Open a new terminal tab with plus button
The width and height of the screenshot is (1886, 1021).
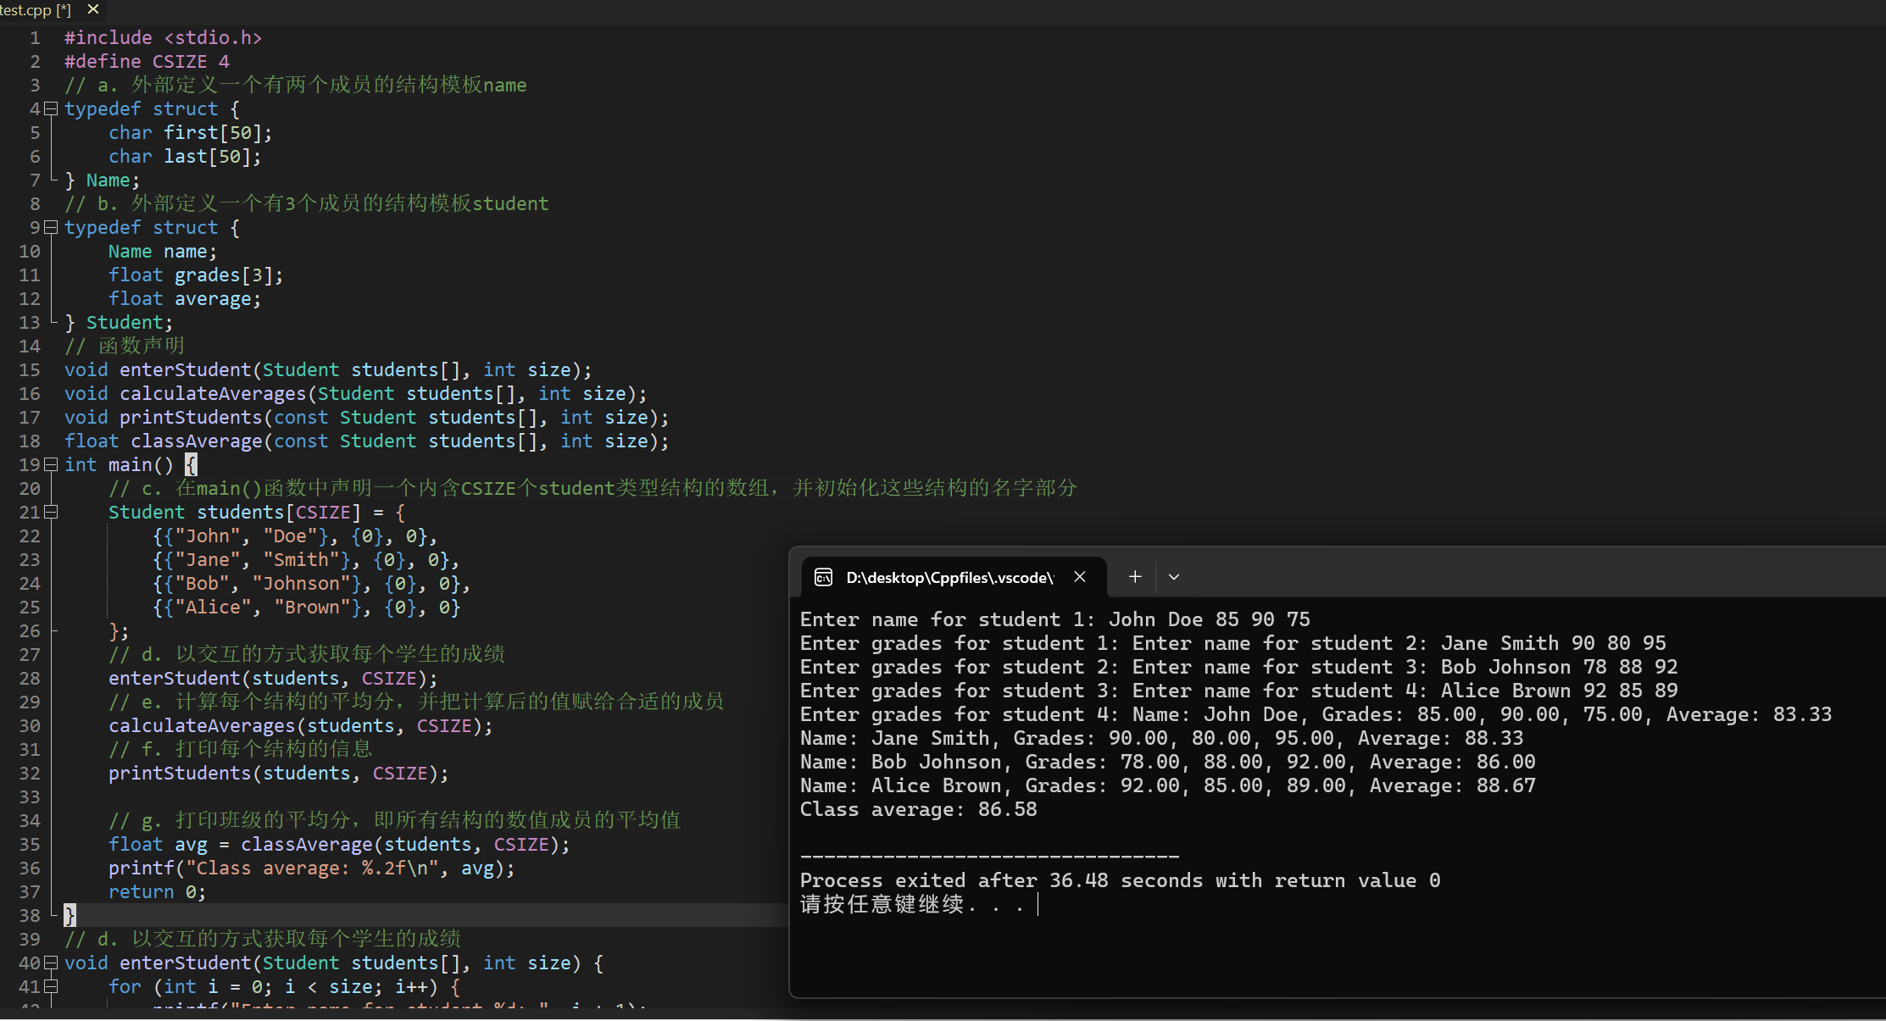click(x=1135, y=577)
